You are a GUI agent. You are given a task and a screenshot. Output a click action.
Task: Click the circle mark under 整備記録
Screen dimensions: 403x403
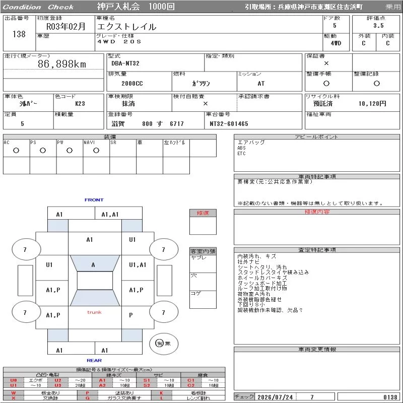[376, 83]
